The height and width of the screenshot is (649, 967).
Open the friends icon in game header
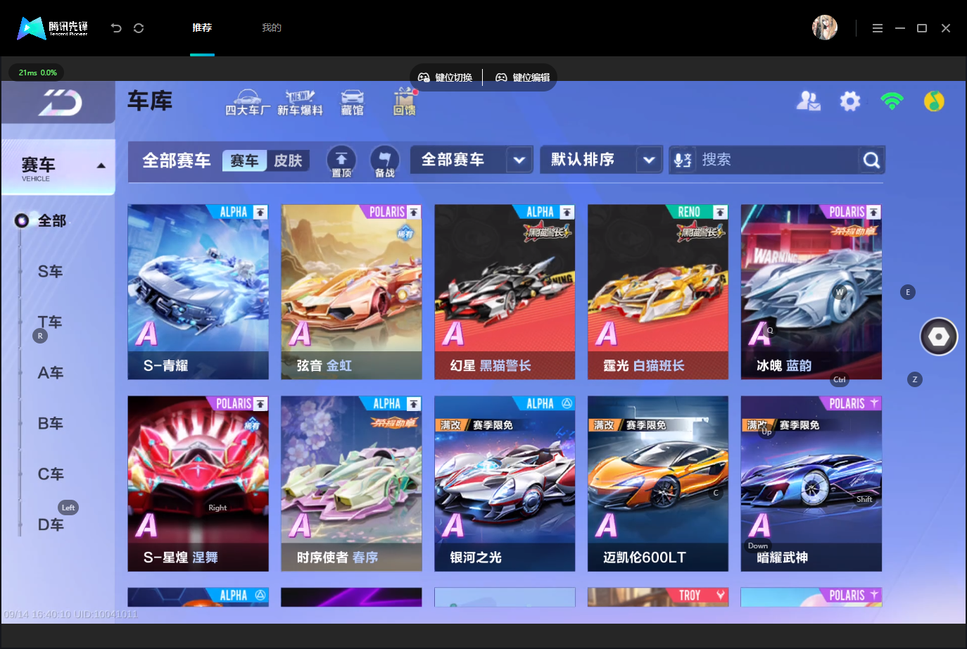click(x=808, y=101)
